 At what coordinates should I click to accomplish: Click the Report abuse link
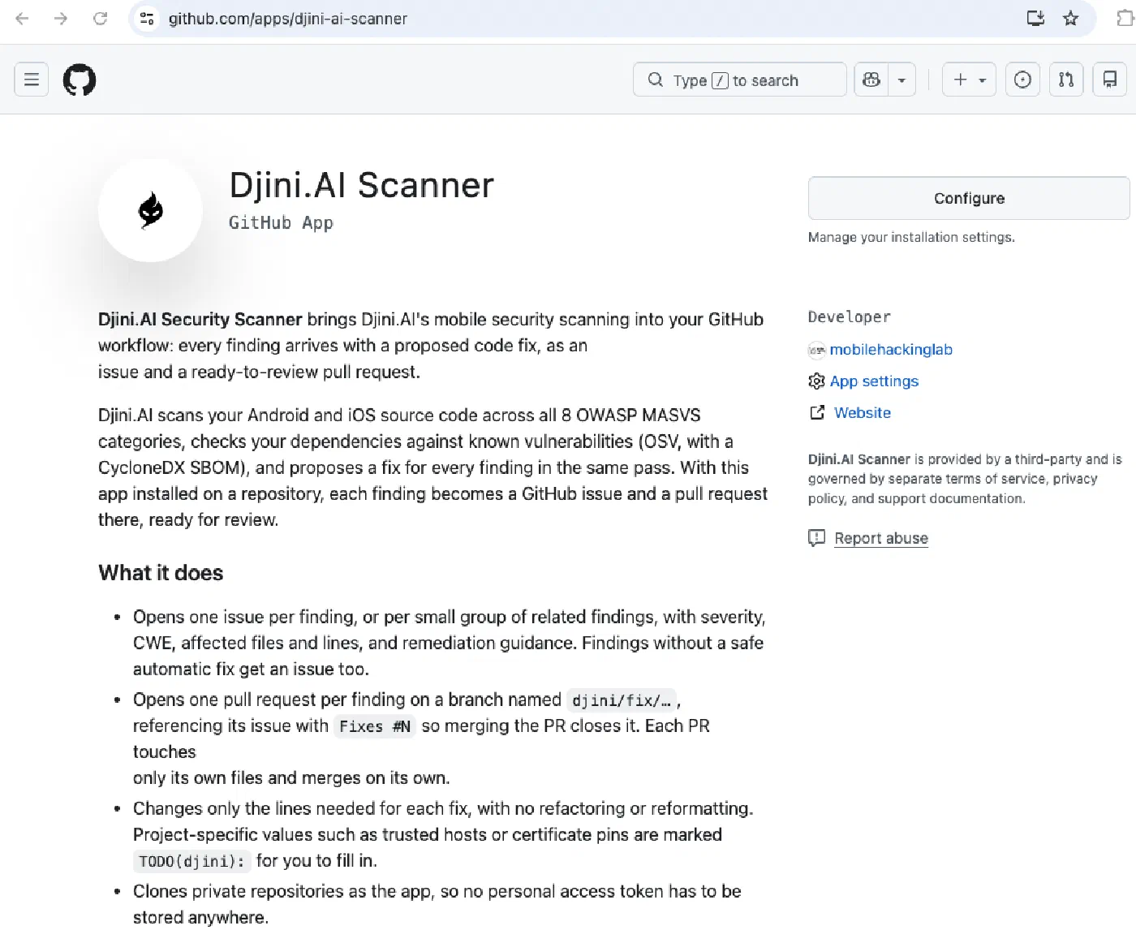coord(881,538)
